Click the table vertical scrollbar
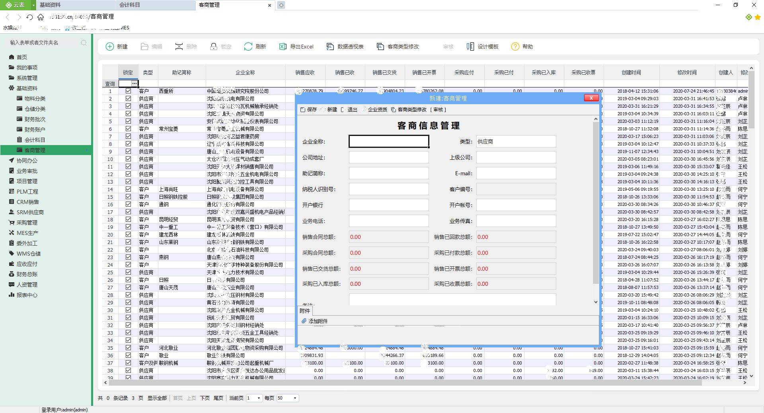 pos(751,99)
